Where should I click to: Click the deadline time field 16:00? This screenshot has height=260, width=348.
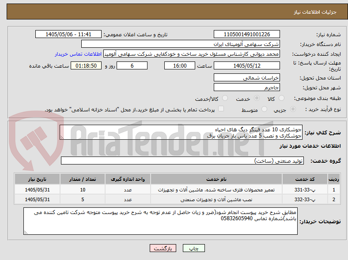tap(180, 65)
